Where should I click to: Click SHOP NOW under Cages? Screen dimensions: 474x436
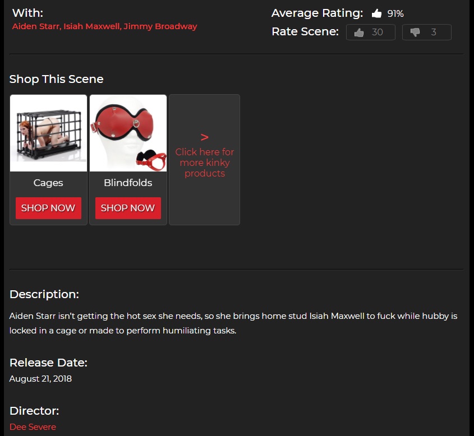point(48,208)
